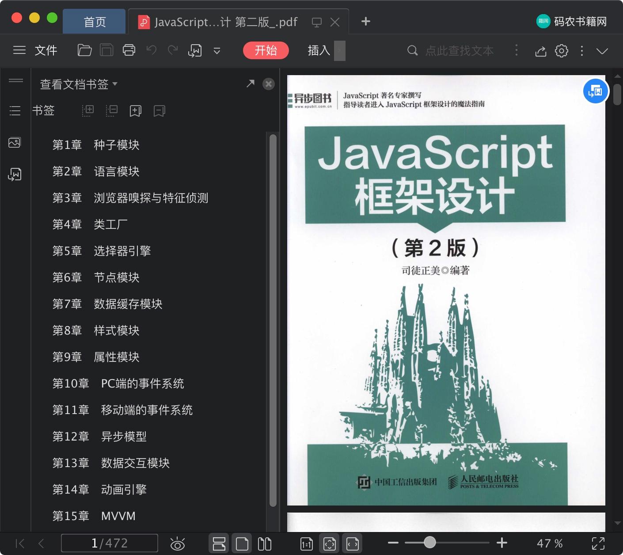
Task: Click the PDF convert sidebar icon
Action: click(15, 175)
